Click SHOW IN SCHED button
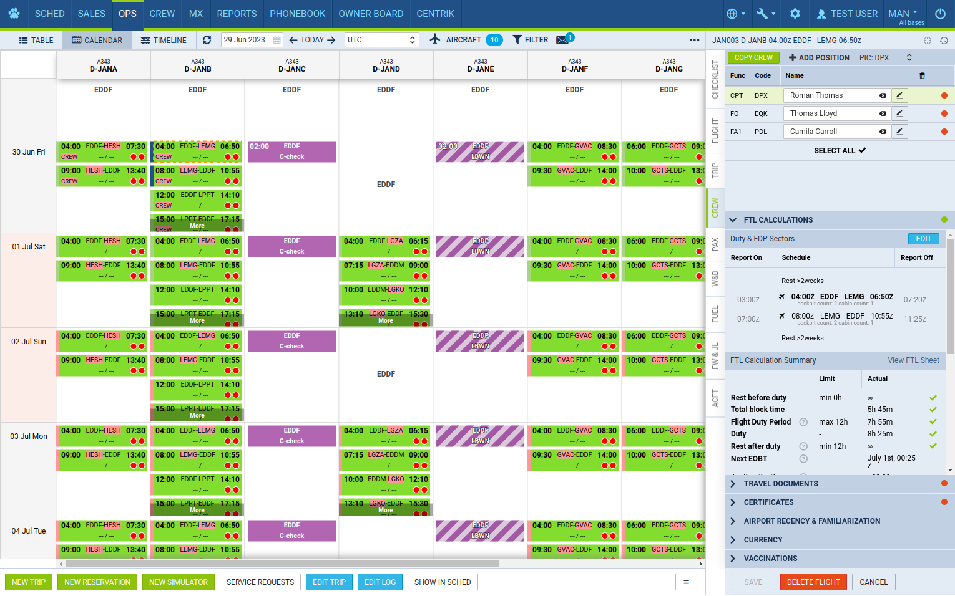This screenshot has width=955, height=596. tap(443, 582)
